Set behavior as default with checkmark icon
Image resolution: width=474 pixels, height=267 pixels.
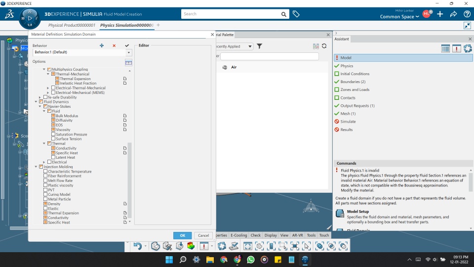[x=127, y=45]
